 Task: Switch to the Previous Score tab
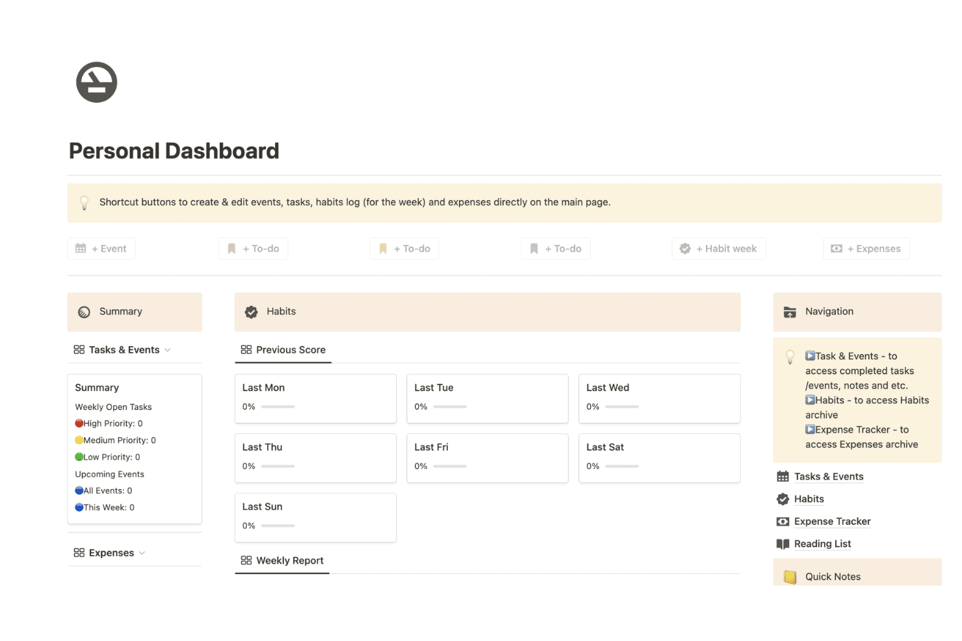pyautogui.click(x=283, y=349)
